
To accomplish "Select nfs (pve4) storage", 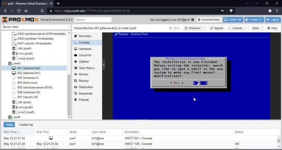I will click(22, 48).
